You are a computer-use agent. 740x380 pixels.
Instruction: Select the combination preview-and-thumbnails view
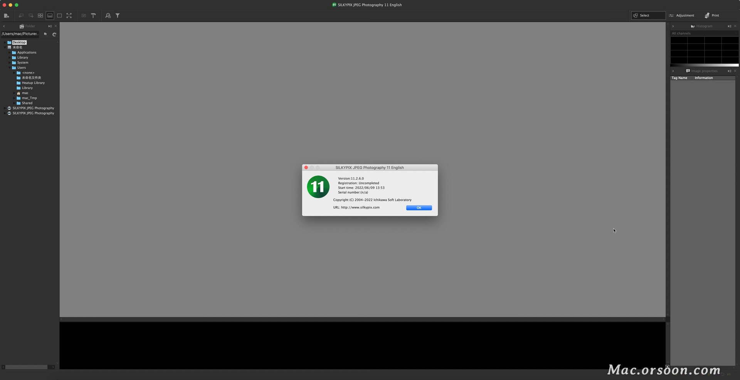pos(50,16)
